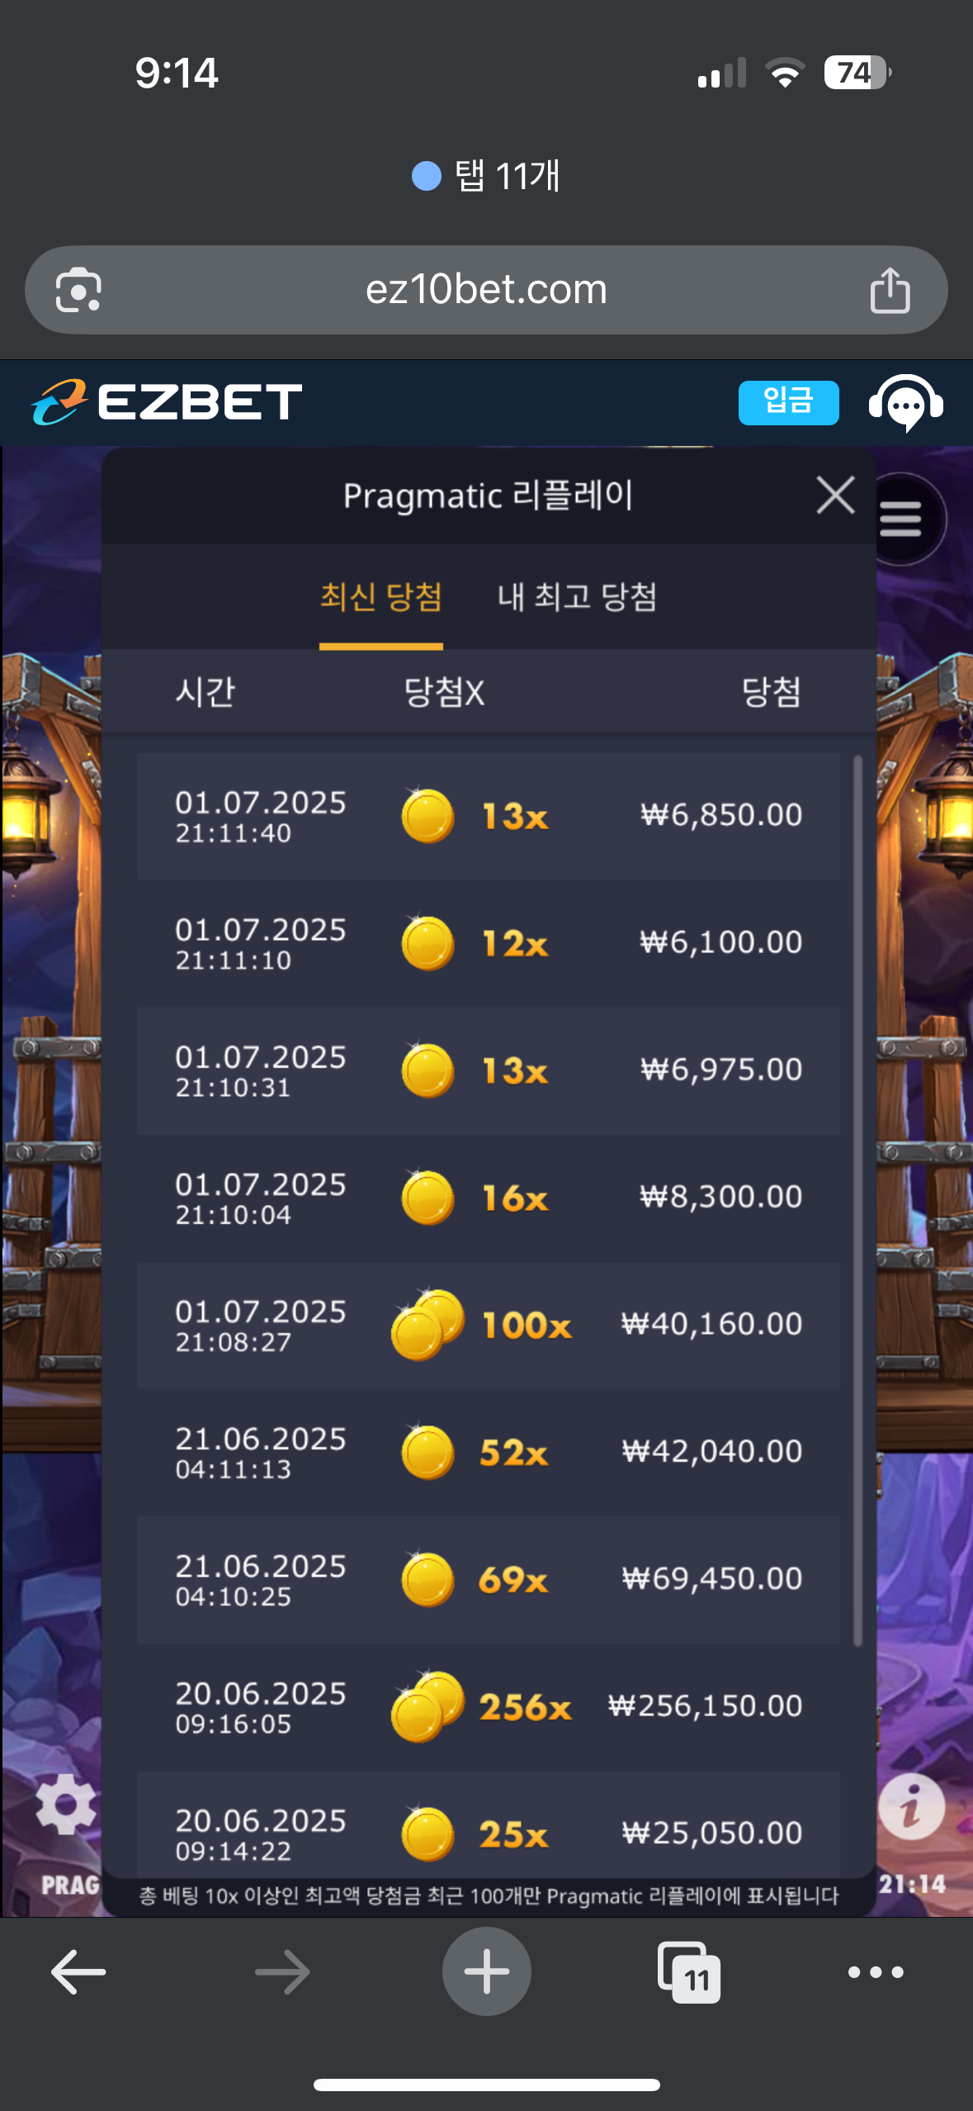Select the 69x ₩69,450.00 replay row
Screen dimensions: 973x2111
point(489,1579)
